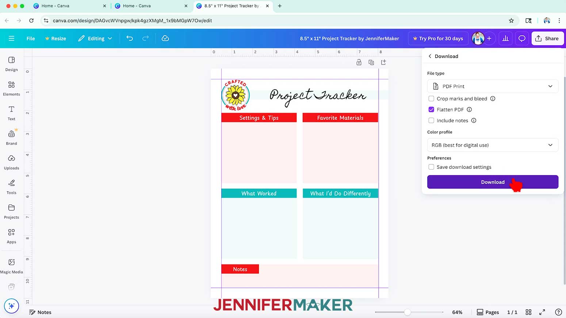Select the Favorite Materials header
The image size is (566, 318).
[340, 117]
